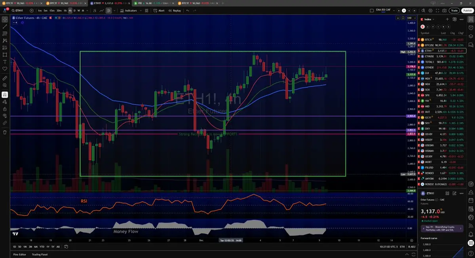The width and height of the screenshot is (475, 258).
Task: Start bar Replay mode
Action: (x=175, y=11)
